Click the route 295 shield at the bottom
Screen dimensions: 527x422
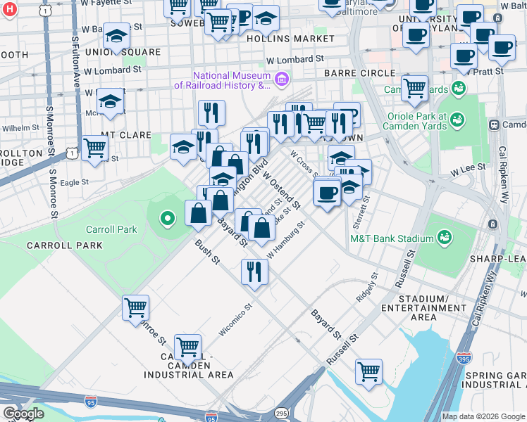280,414
